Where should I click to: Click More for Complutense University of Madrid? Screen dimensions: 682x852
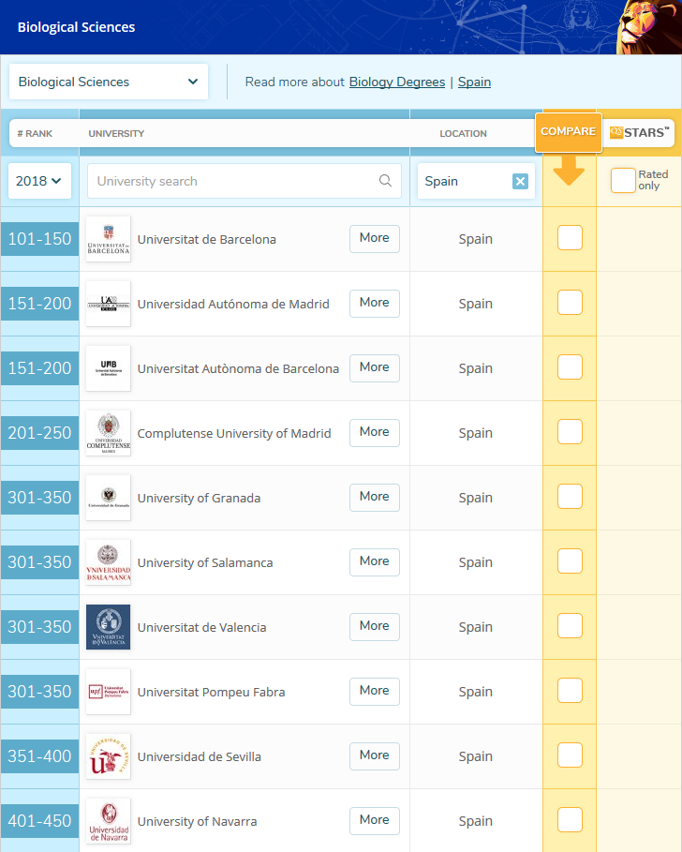pyautogui.click(x=375, y=432)
